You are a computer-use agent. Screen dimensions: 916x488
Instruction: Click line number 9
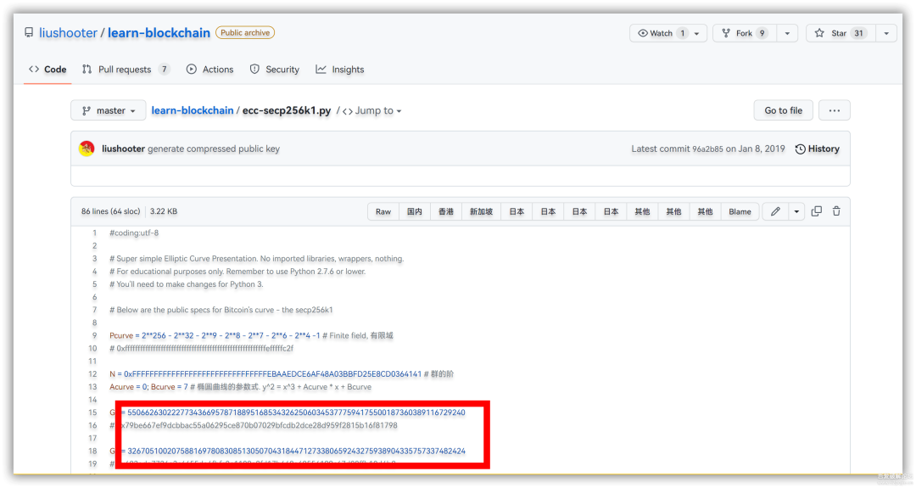(94, 335)
